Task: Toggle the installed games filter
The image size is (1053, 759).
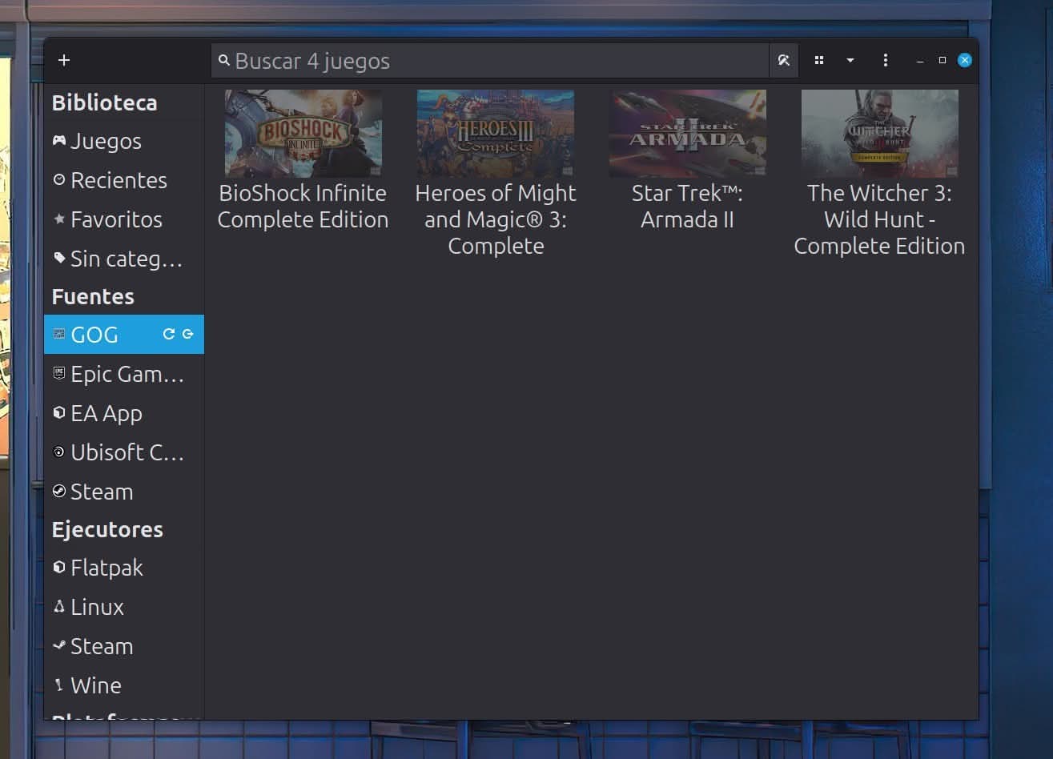Action: (783, 60)
